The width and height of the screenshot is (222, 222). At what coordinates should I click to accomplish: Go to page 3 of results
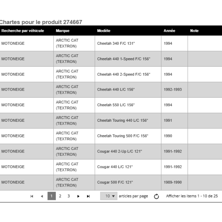(69, 196)
